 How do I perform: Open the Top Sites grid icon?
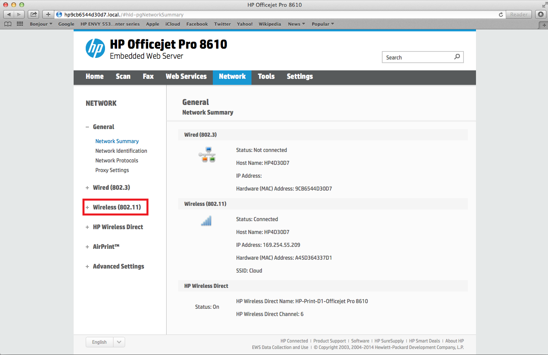coord(20,24)
